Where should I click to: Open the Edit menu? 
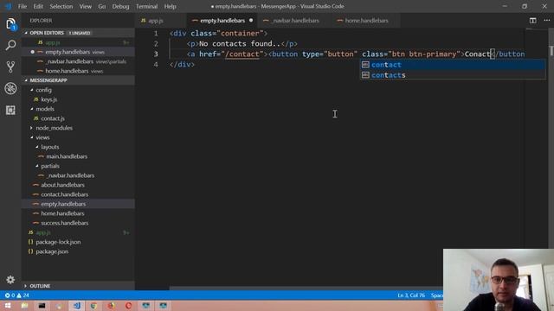(x=38, y=6)
